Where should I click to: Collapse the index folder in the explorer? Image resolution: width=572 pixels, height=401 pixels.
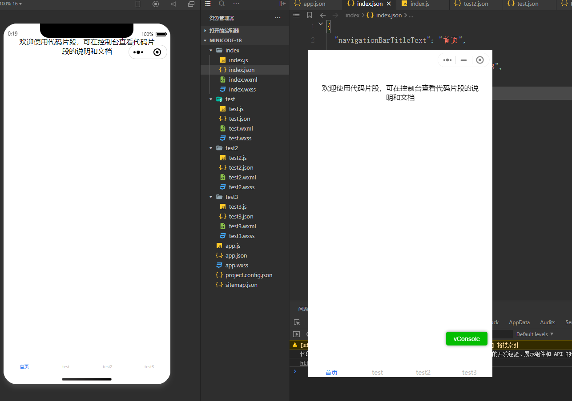pyautogui.click(x=211, y=50)
